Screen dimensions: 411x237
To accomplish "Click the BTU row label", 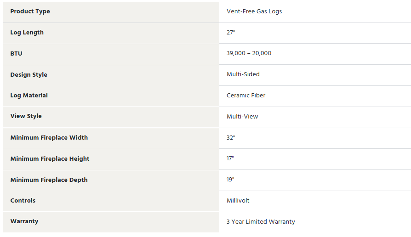I will [16, 53].
